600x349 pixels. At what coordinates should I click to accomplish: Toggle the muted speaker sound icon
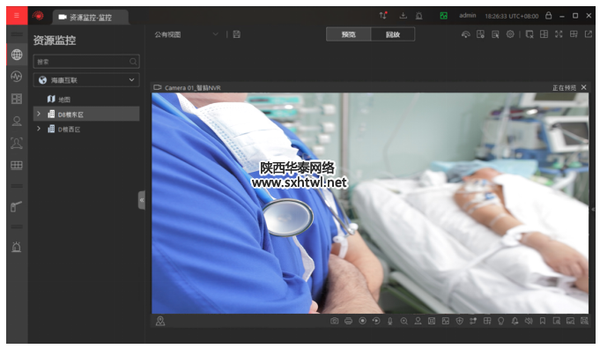tap(529, 321)
